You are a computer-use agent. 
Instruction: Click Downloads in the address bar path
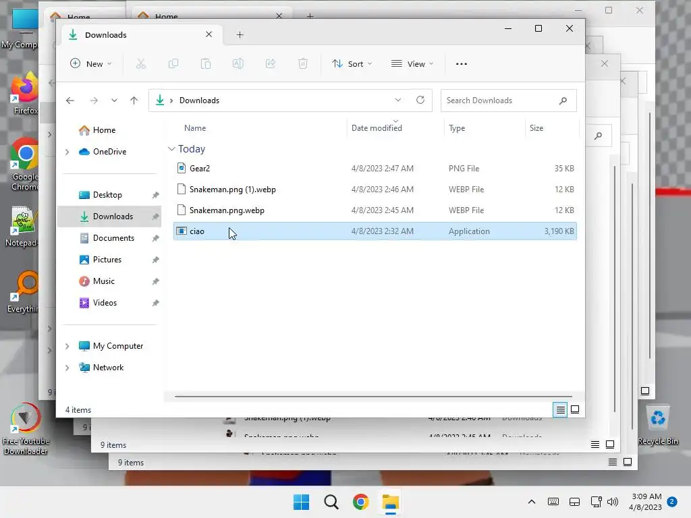pyautogui.click(x=199, y=100)
